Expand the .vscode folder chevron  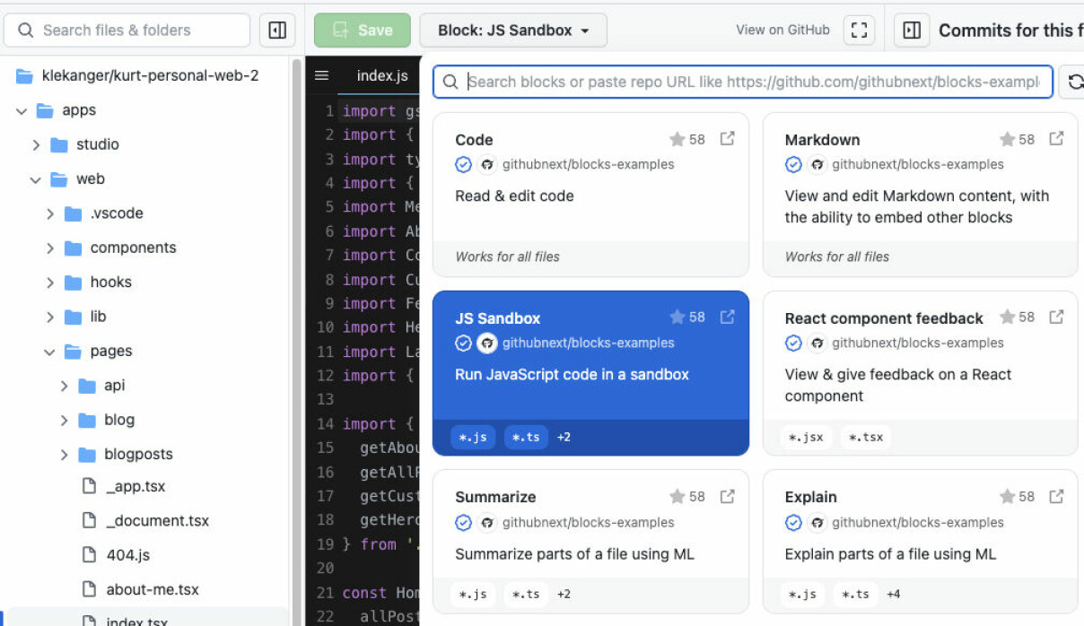coord(50,214)
